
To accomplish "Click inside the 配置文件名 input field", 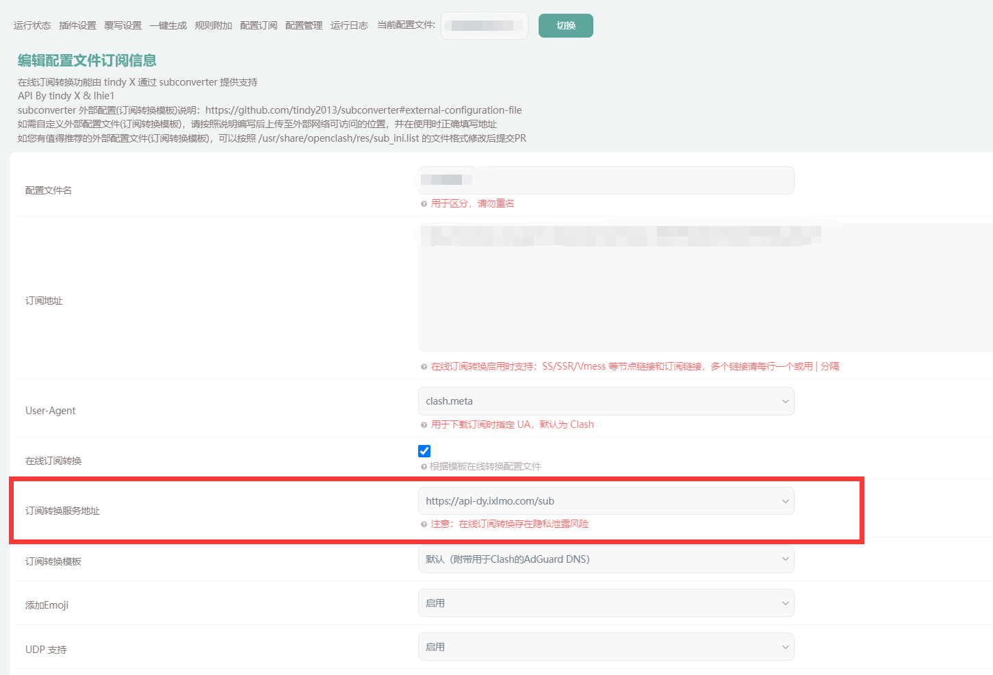I will [x=606, y=180].
